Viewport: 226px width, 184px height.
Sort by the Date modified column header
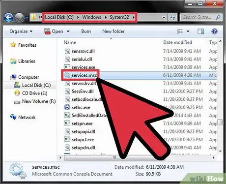(177, 42)
